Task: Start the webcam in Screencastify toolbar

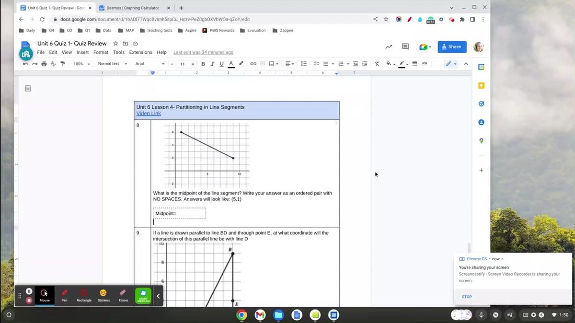Action: pos(143,295)
